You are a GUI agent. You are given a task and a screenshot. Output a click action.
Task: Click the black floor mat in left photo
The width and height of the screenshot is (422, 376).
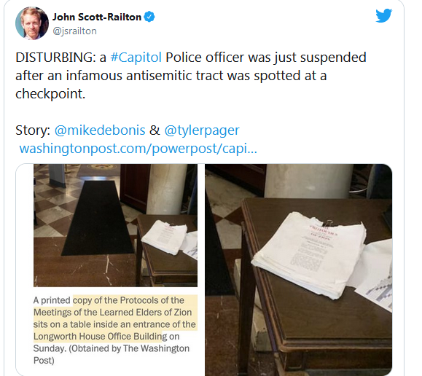(99, 218)
